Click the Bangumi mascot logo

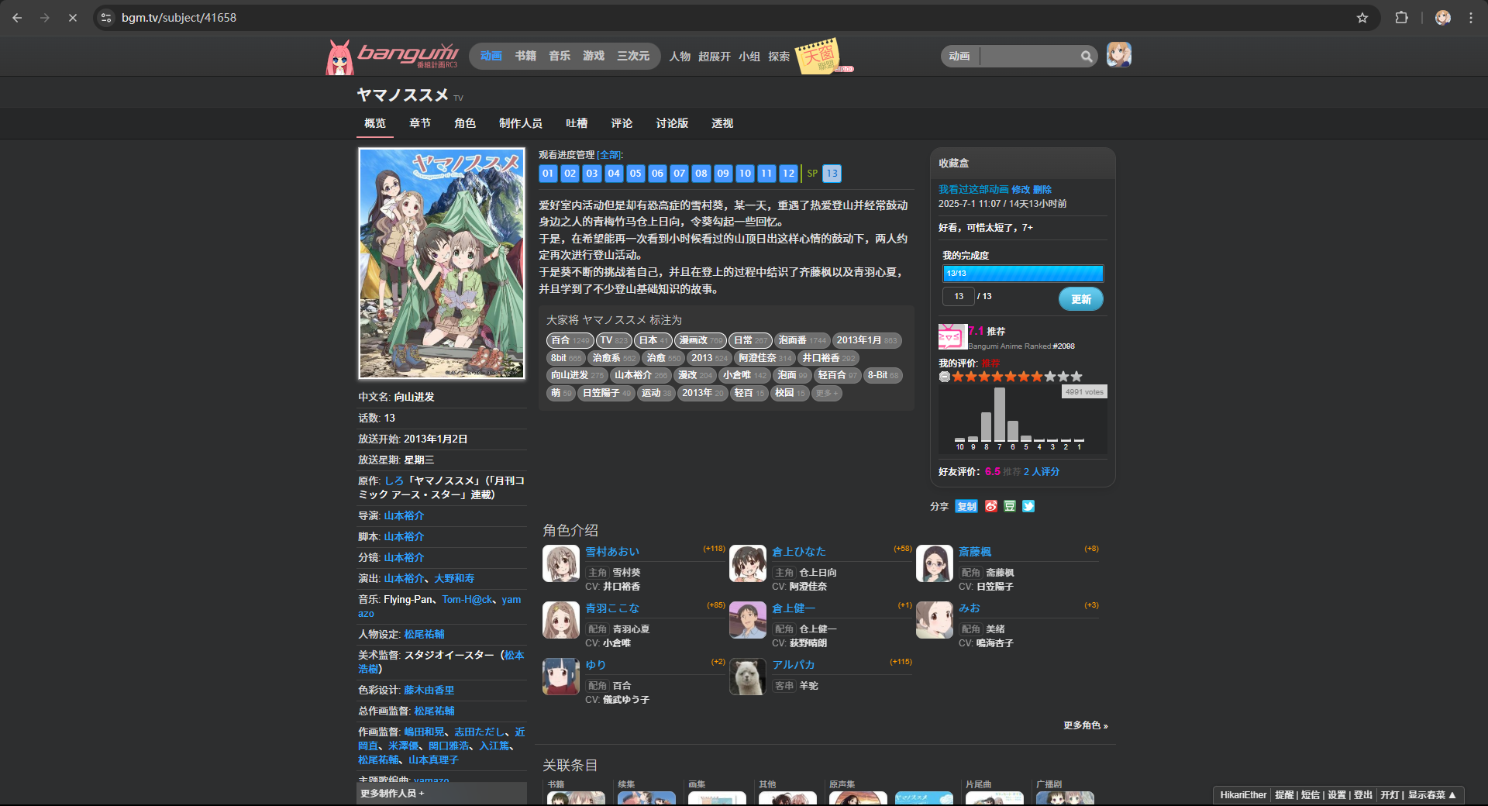[x=339, y=57]
